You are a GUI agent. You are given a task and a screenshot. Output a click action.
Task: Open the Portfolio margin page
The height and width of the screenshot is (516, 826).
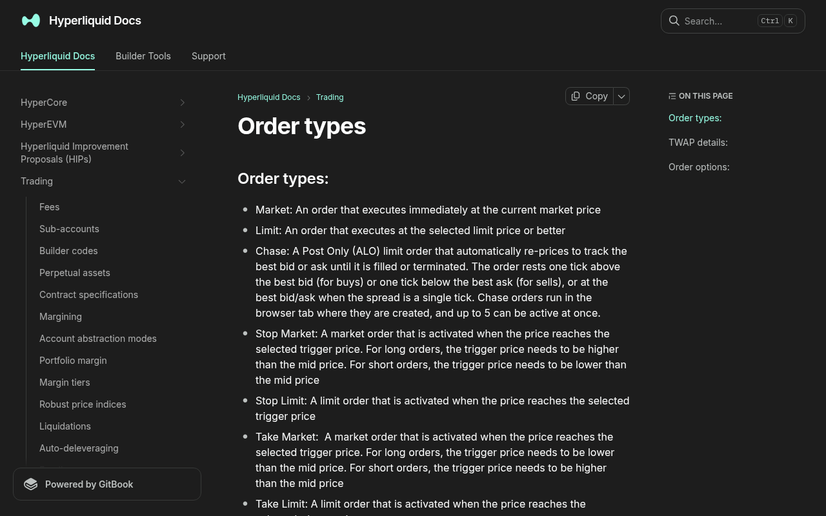73,361
